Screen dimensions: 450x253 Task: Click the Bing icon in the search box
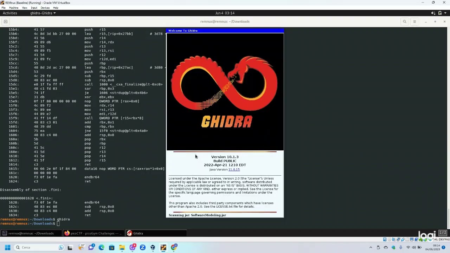pyautogui.click(x=61, y=247)
